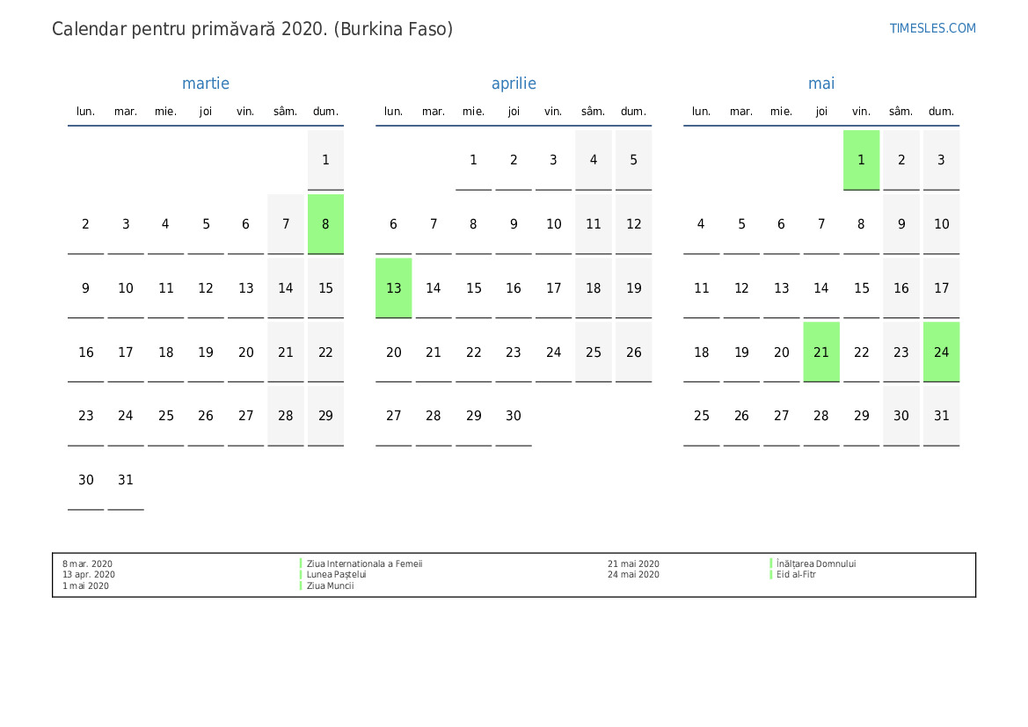Click the page title 'Calendar pentru primăvară 2020'
The image size is (1028, 727).
[x=189, y=29]
